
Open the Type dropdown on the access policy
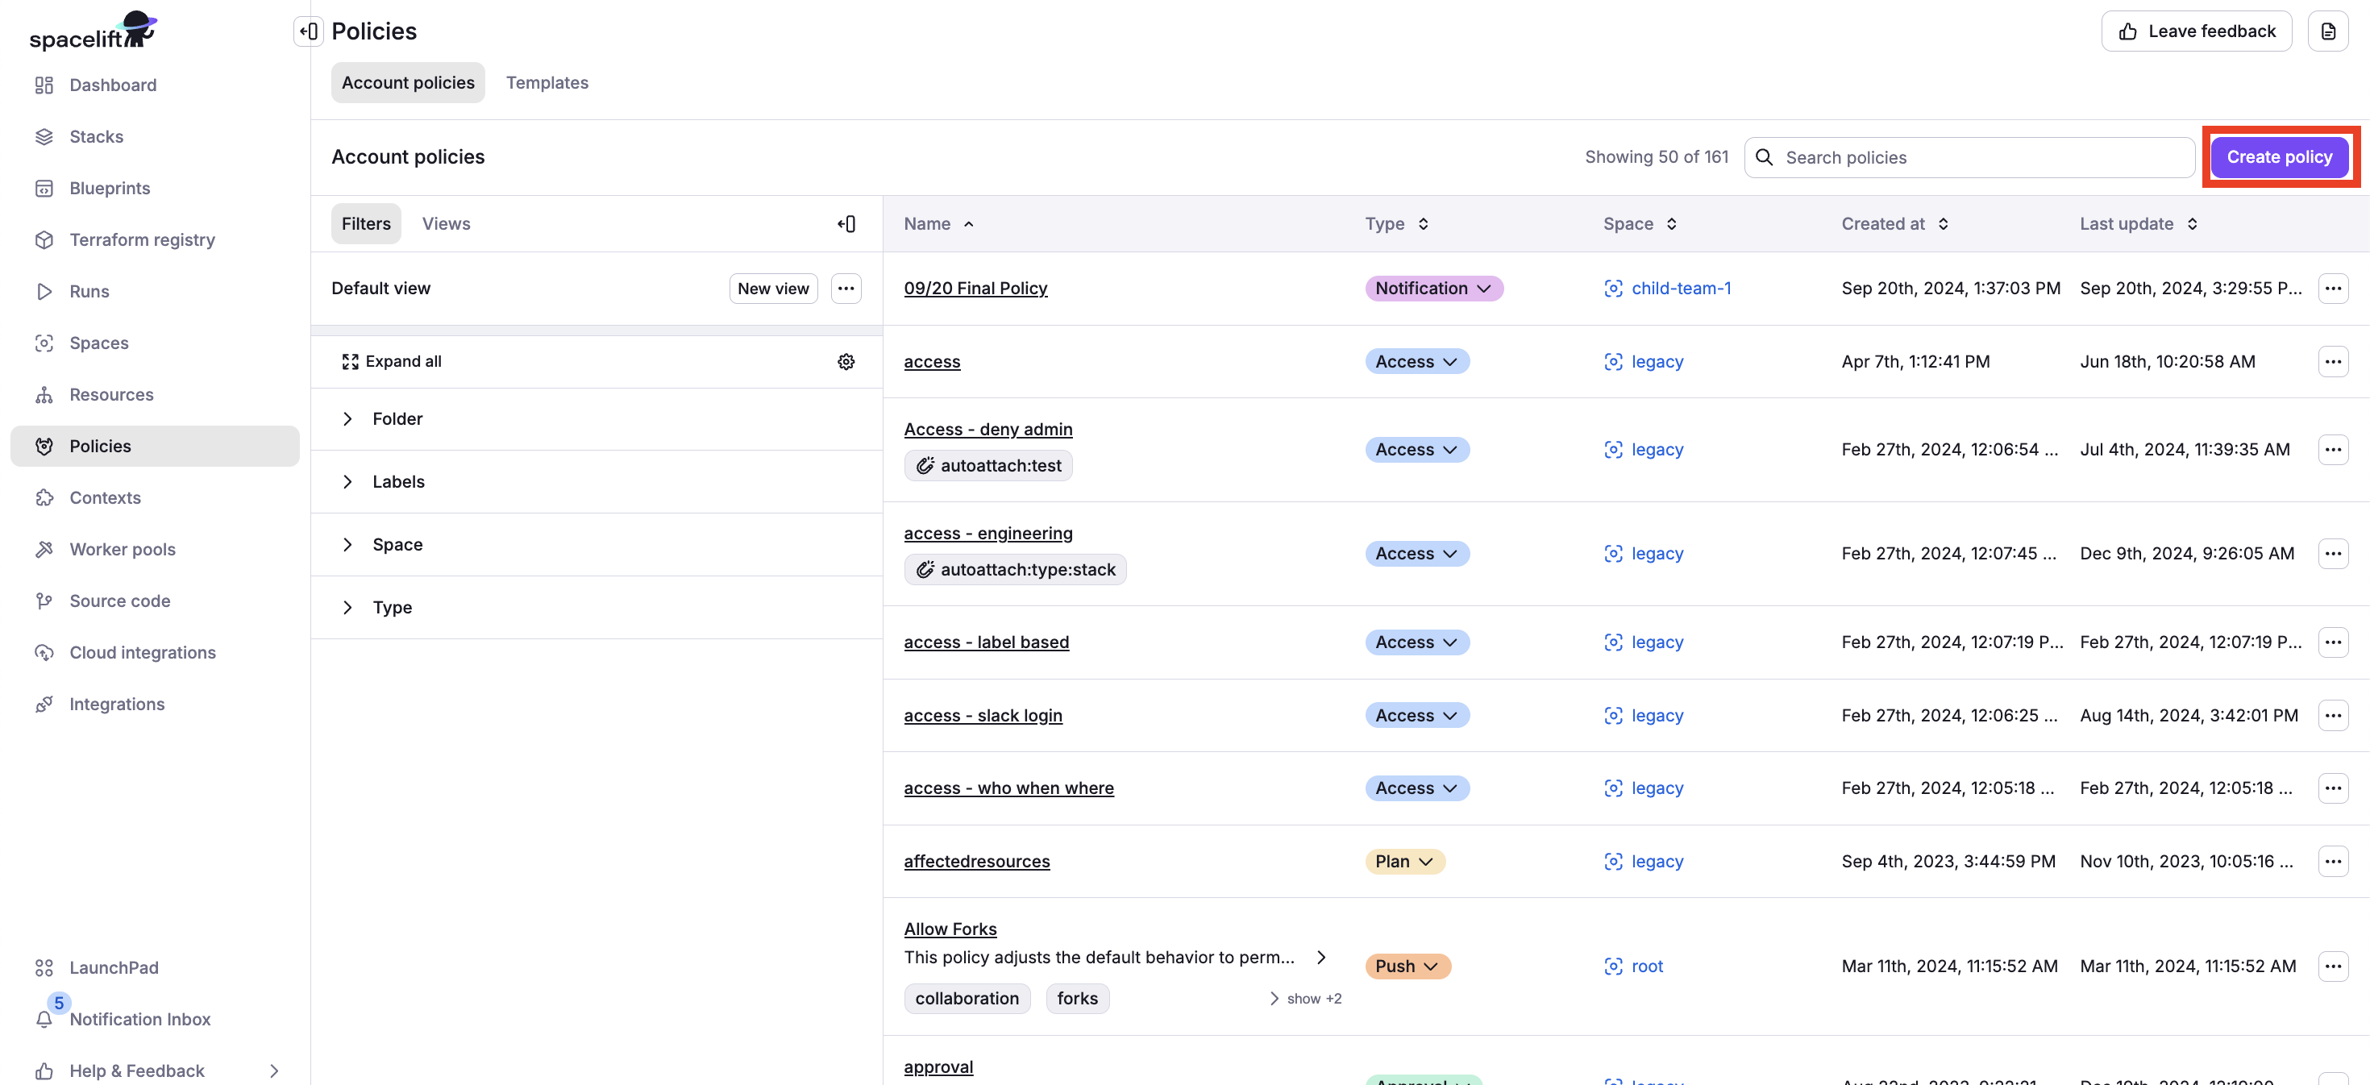[x=1416, y=361]
